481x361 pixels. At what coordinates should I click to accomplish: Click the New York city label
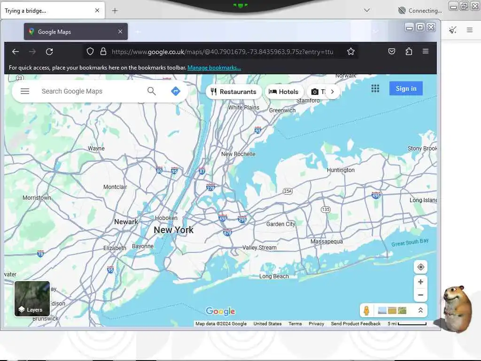(x=174, y=230)
